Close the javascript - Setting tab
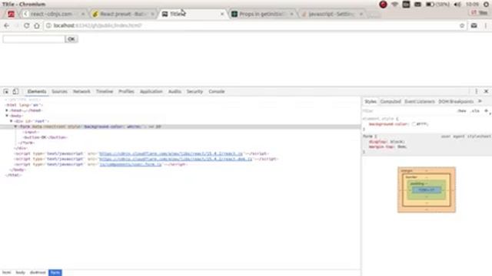492x276 pixels. tap(361, 14)
